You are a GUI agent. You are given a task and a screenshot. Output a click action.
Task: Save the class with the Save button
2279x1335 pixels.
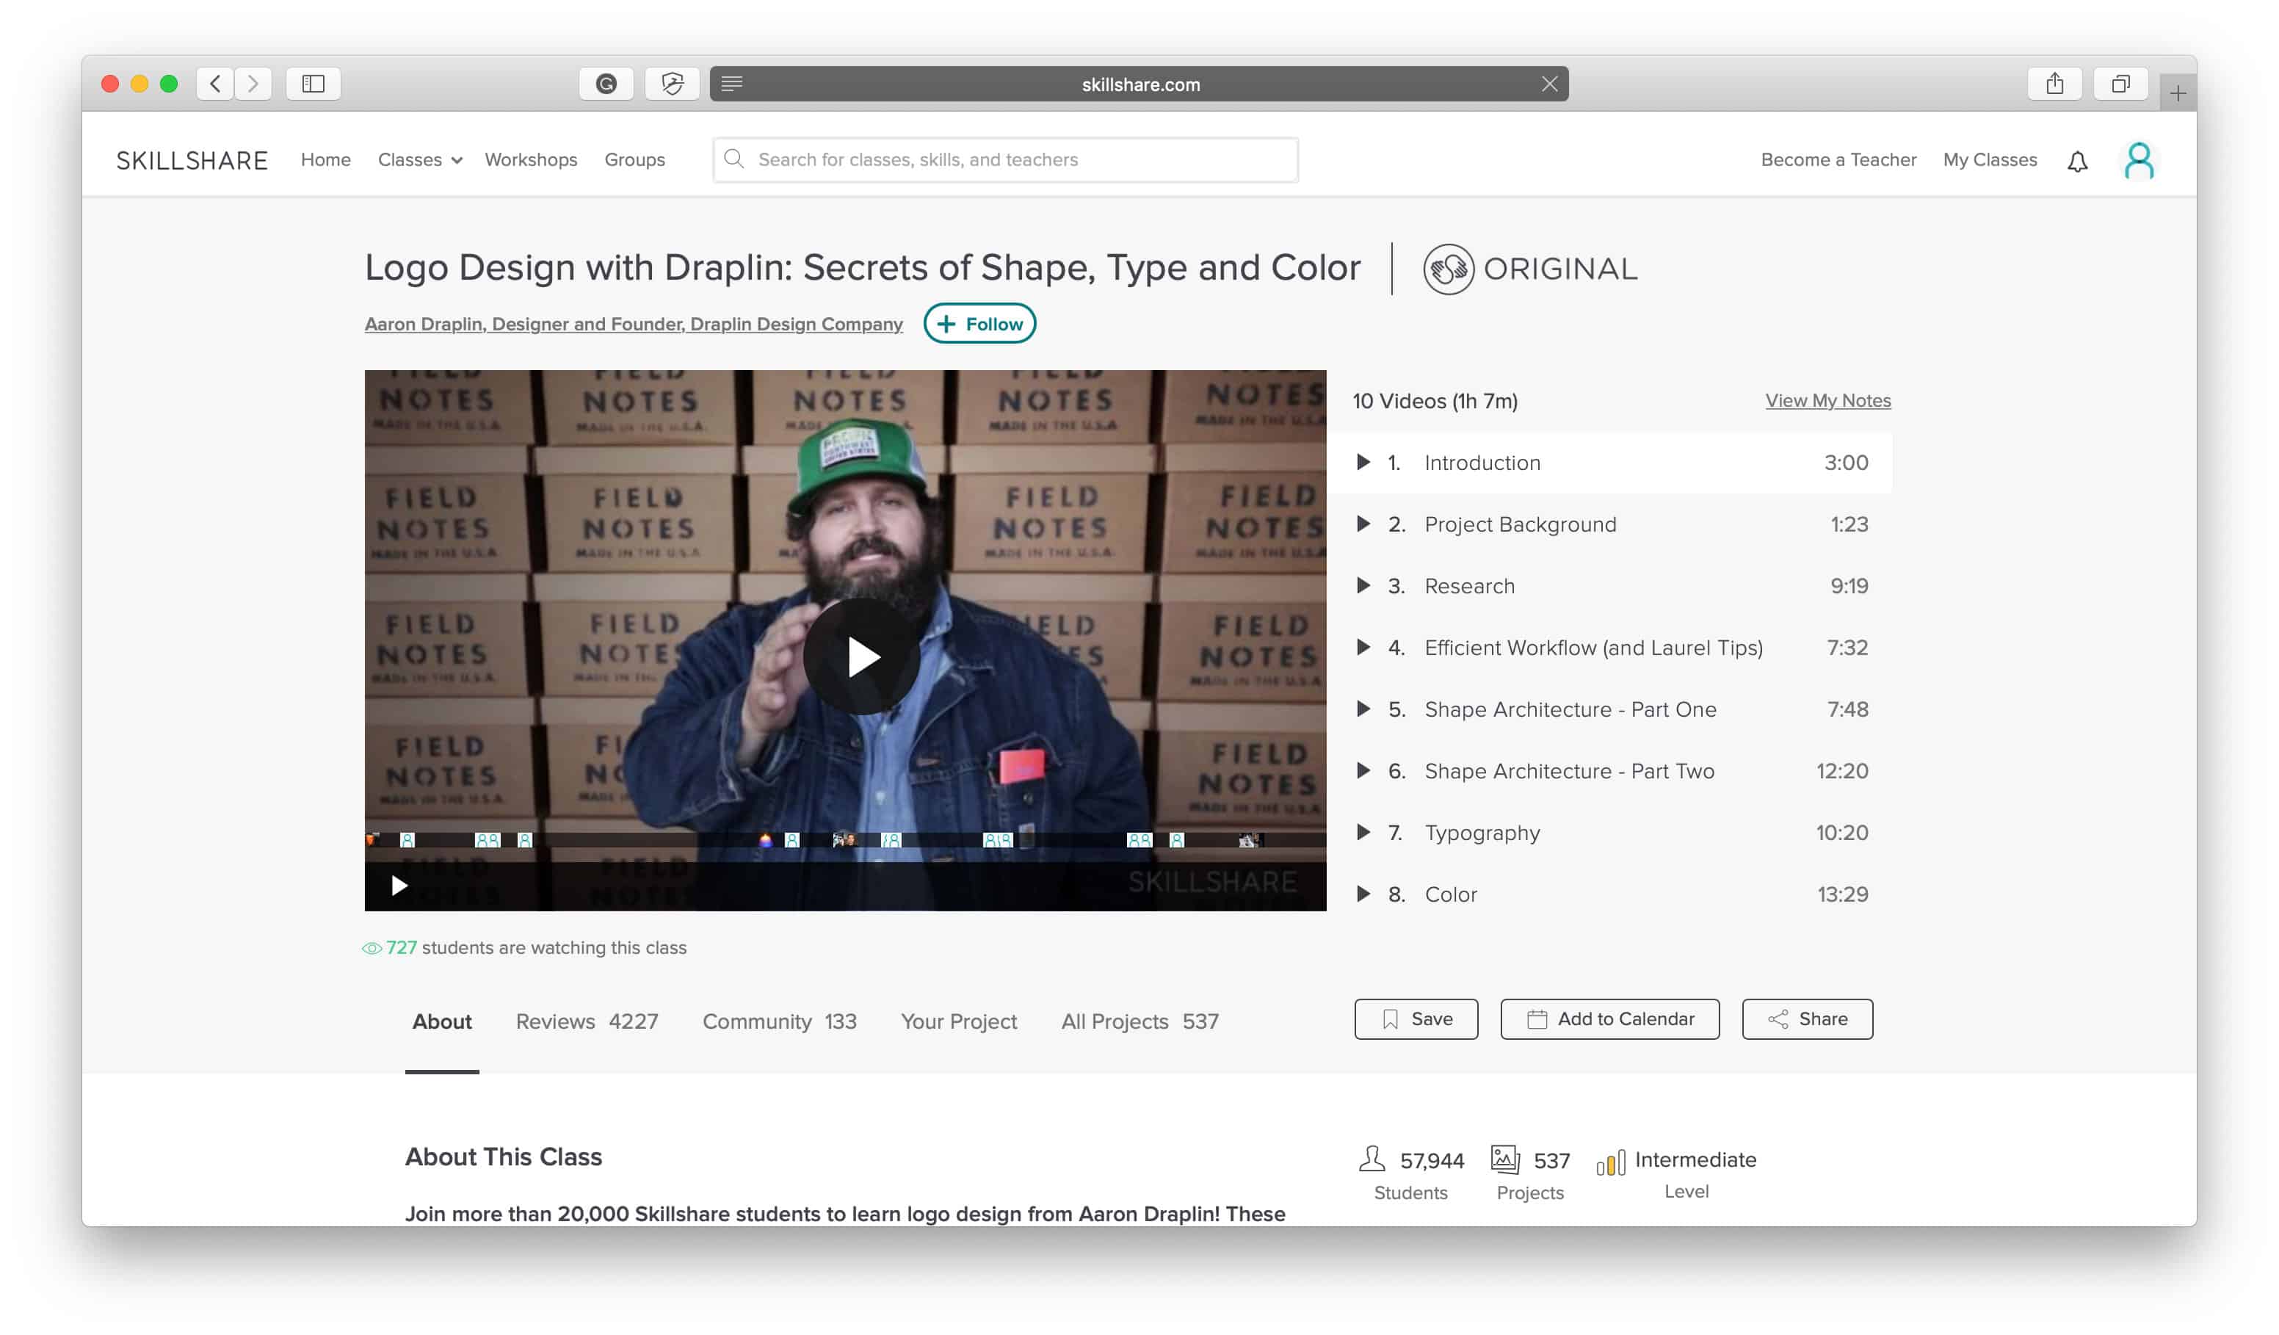(1416, 1019)
